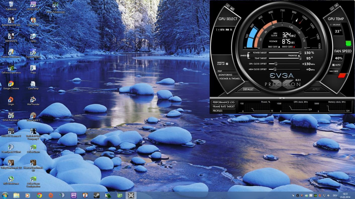This screenshot has width=355, height=199.
Task: Switch to the Performance Log tab
Action: [223, 102]
